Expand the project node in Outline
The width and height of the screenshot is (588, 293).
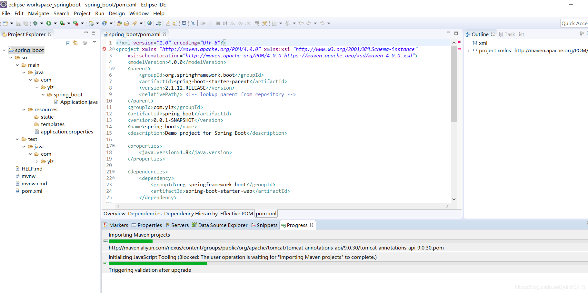click(x=468, y=51)
